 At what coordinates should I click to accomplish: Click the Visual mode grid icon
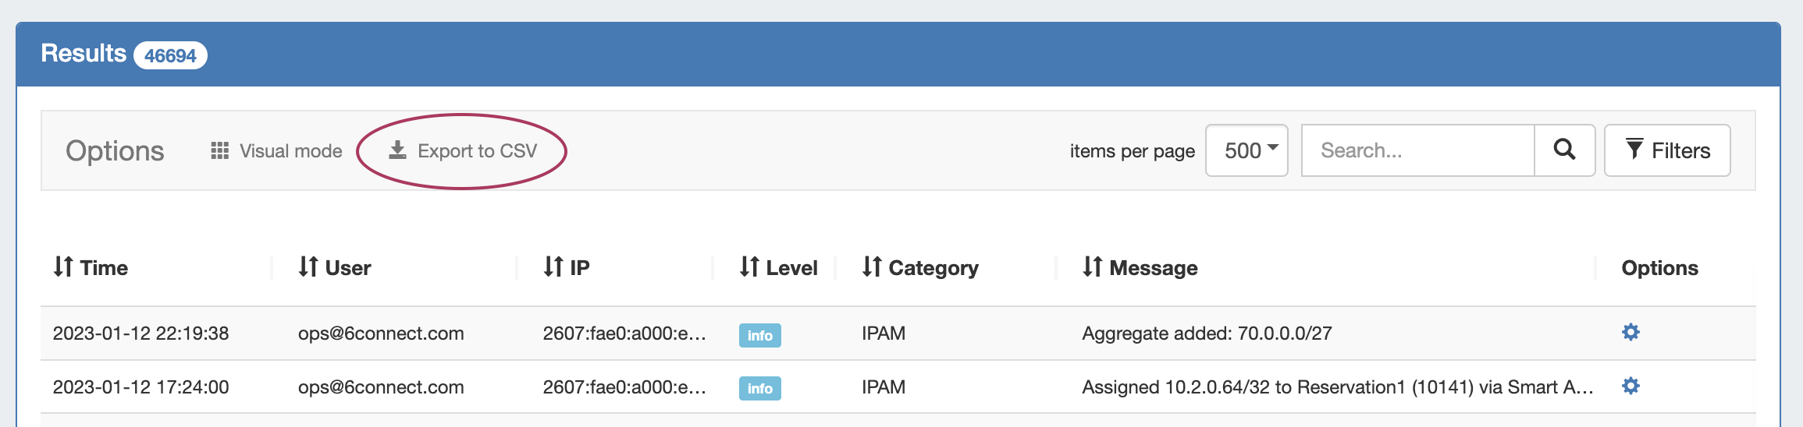pyautogui.click(x=220, y=150)
